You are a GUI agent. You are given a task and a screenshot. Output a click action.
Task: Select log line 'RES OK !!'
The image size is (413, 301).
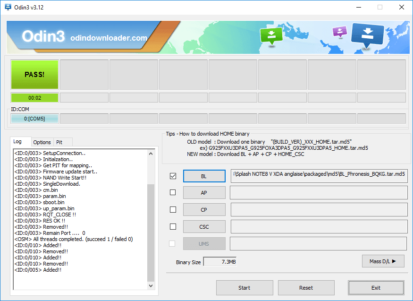tap(40, 221)
